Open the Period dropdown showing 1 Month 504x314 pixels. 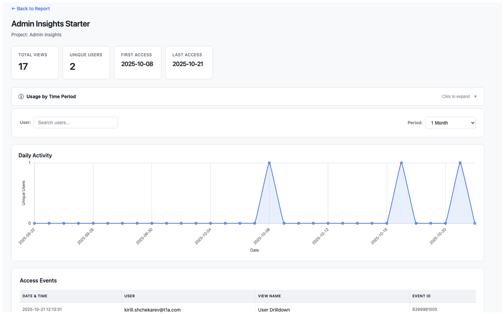click(x=450, y=123)
